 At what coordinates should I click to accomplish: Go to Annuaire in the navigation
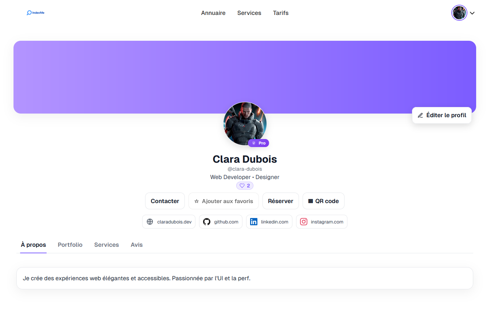coord(213,13)
